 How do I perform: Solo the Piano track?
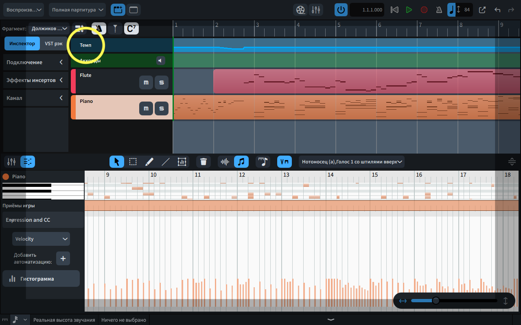161,108
